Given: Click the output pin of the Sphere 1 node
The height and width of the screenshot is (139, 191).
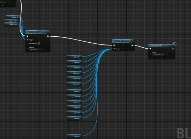Looking at the screenshot, I should pyautogui.click(x=16, y=21).
